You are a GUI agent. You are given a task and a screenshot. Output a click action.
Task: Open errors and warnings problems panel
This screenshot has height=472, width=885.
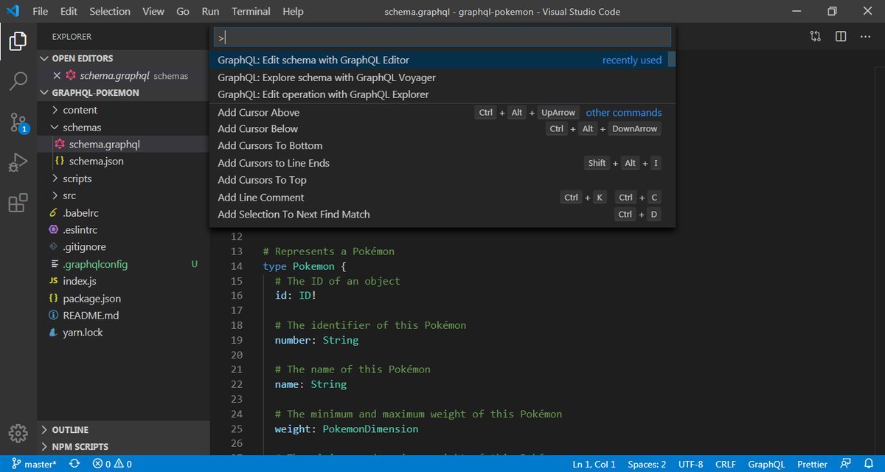click(x=112, y=465)
